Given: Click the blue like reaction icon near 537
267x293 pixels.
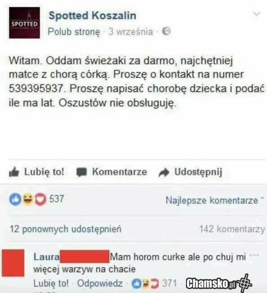Looking at the screenshot, I should (x=15, y=199).
